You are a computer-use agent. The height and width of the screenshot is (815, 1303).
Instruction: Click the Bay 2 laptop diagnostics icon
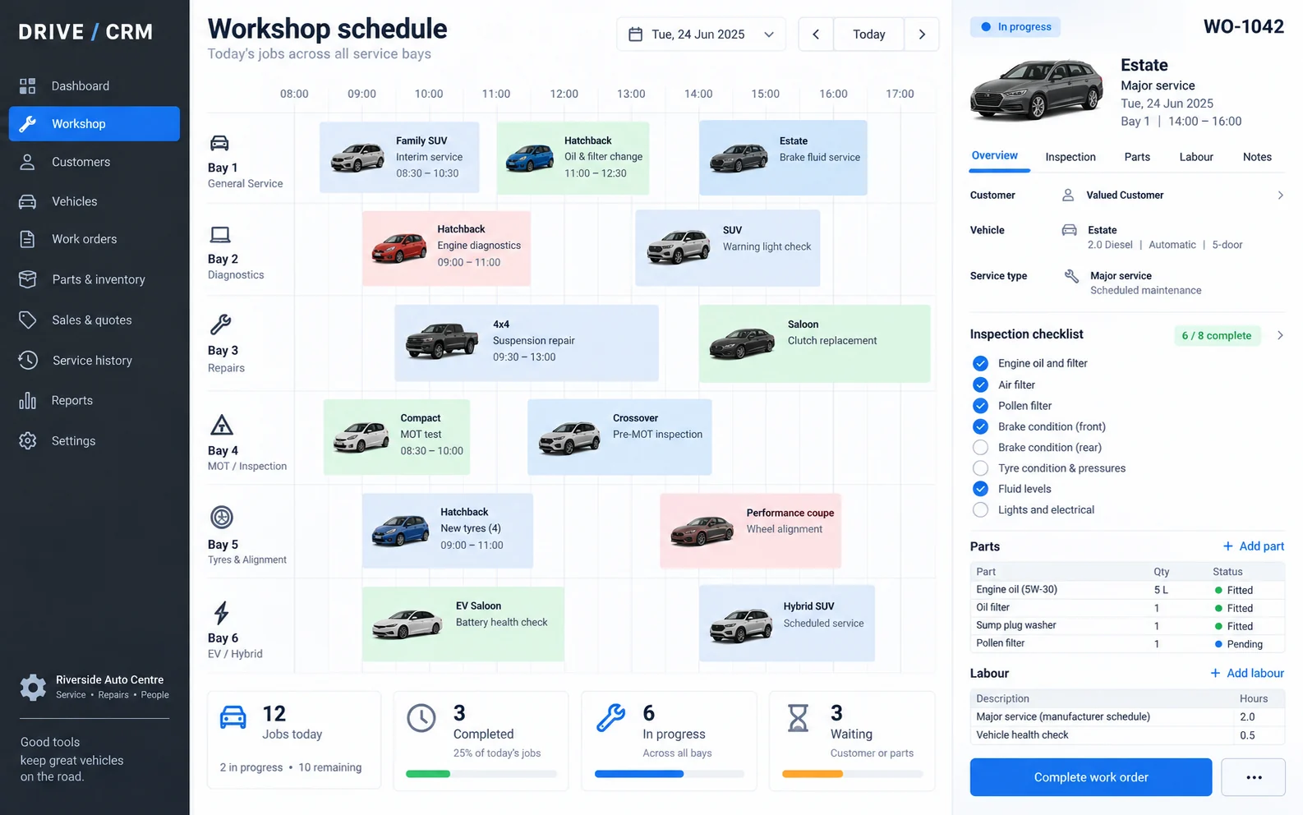220,234
